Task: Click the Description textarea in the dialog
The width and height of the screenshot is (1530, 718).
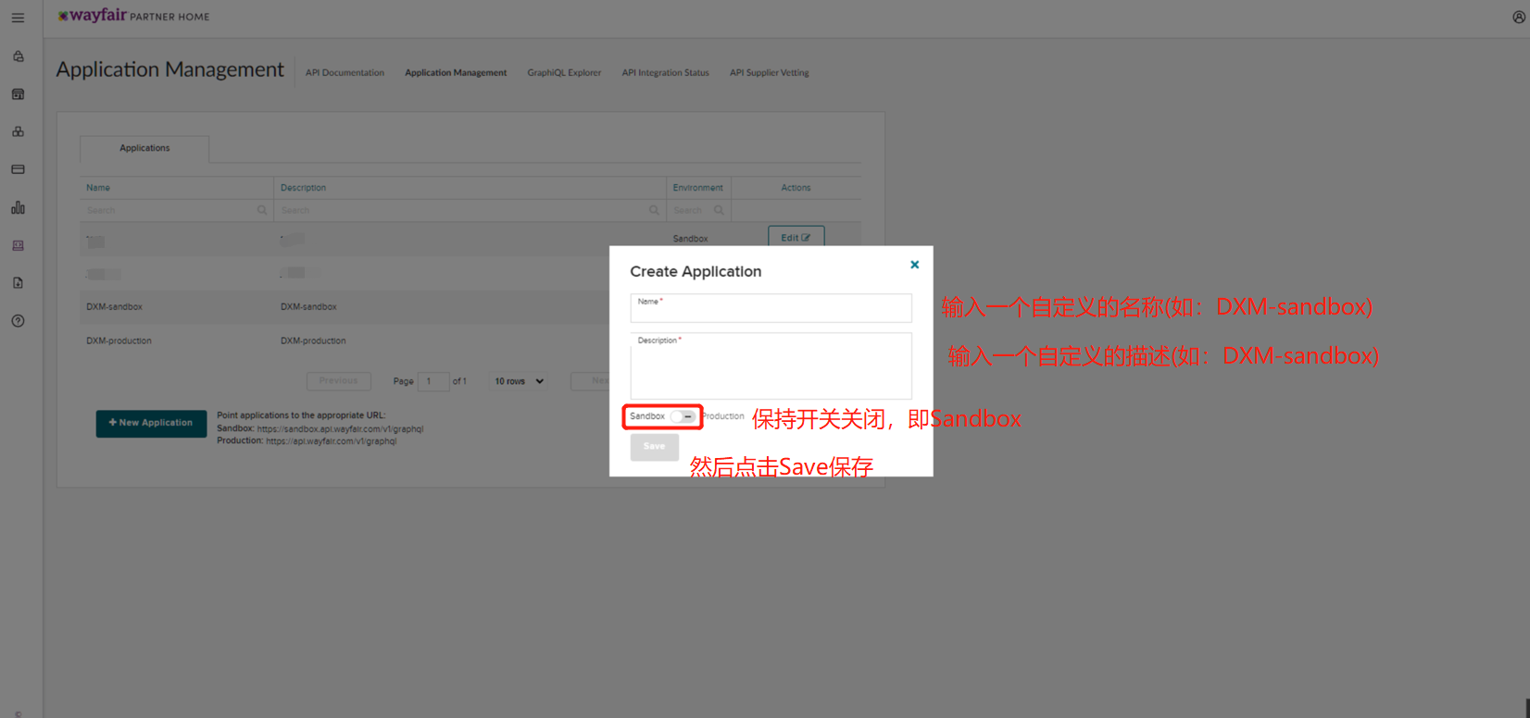Action: coord(771,365)
